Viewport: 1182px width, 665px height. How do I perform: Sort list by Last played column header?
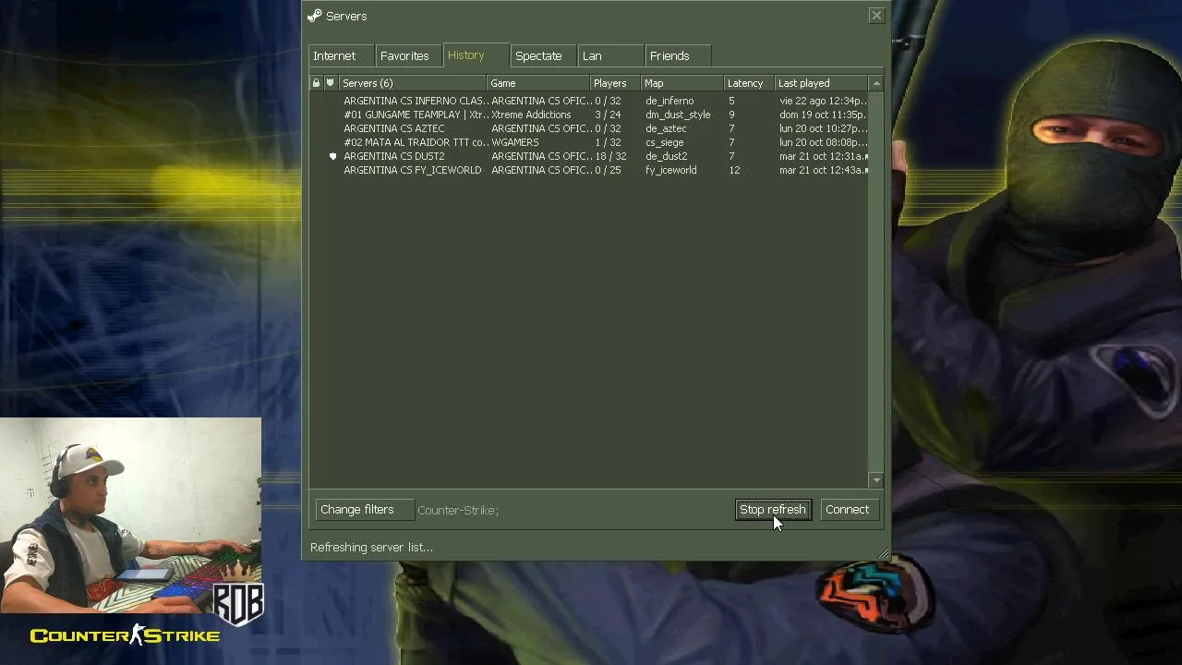[822, 83]
